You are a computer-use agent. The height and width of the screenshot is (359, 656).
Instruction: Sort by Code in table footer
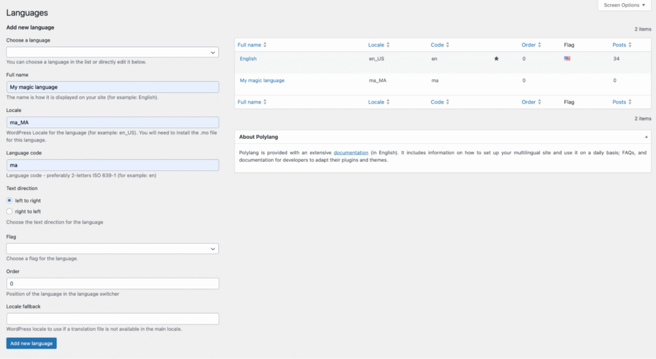439,102
